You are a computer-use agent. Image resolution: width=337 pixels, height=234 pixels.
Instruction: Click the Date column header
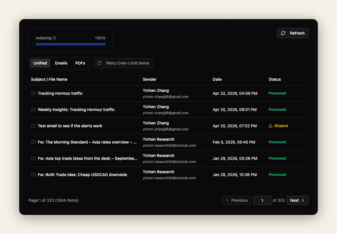pos(217,79)
